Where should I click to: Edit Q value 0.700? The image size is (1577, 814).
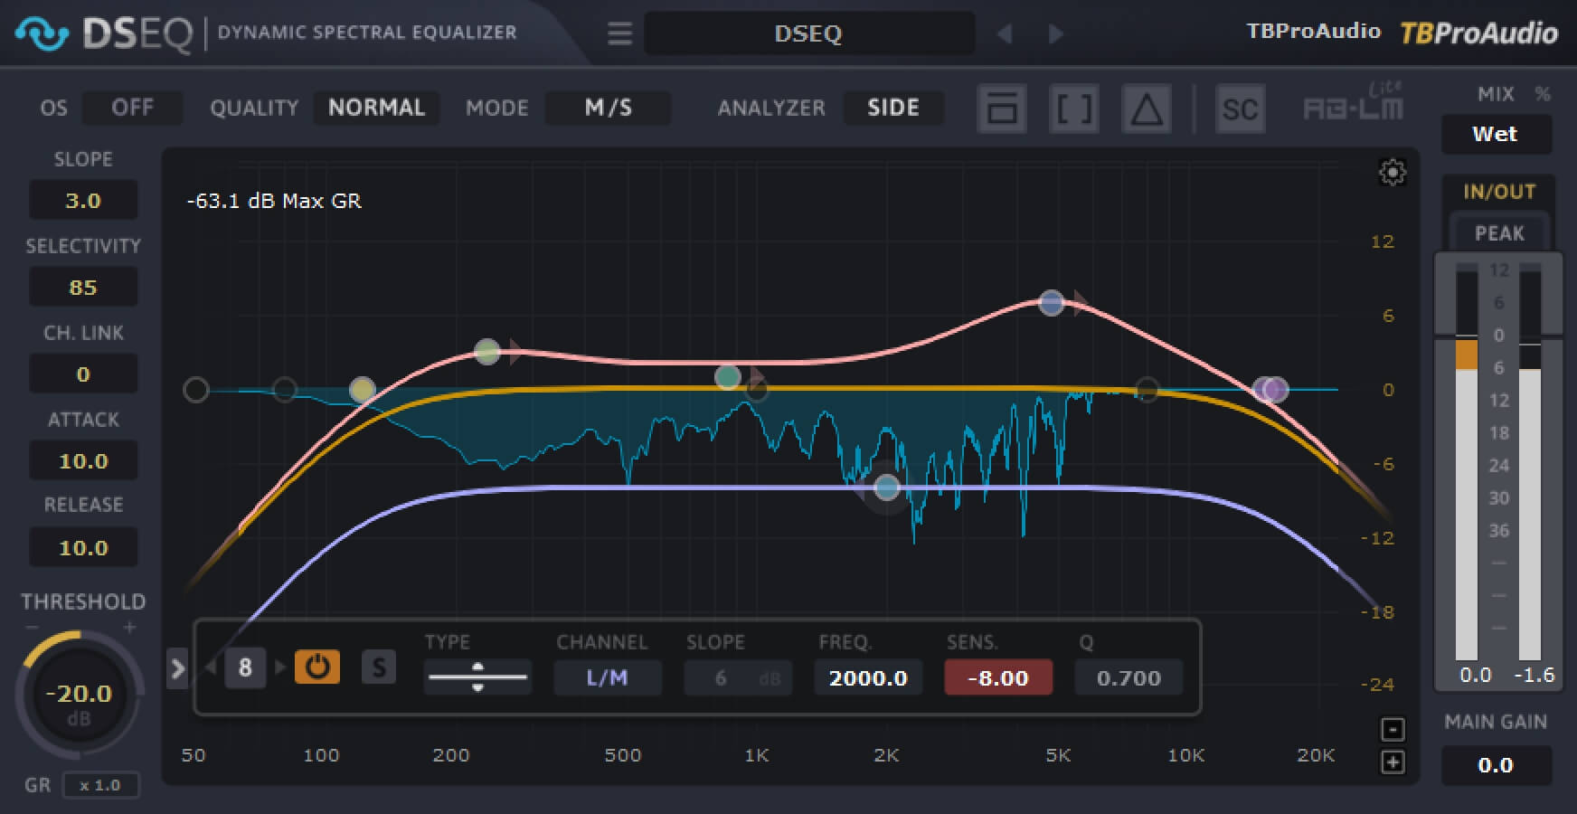point(1128,677)
